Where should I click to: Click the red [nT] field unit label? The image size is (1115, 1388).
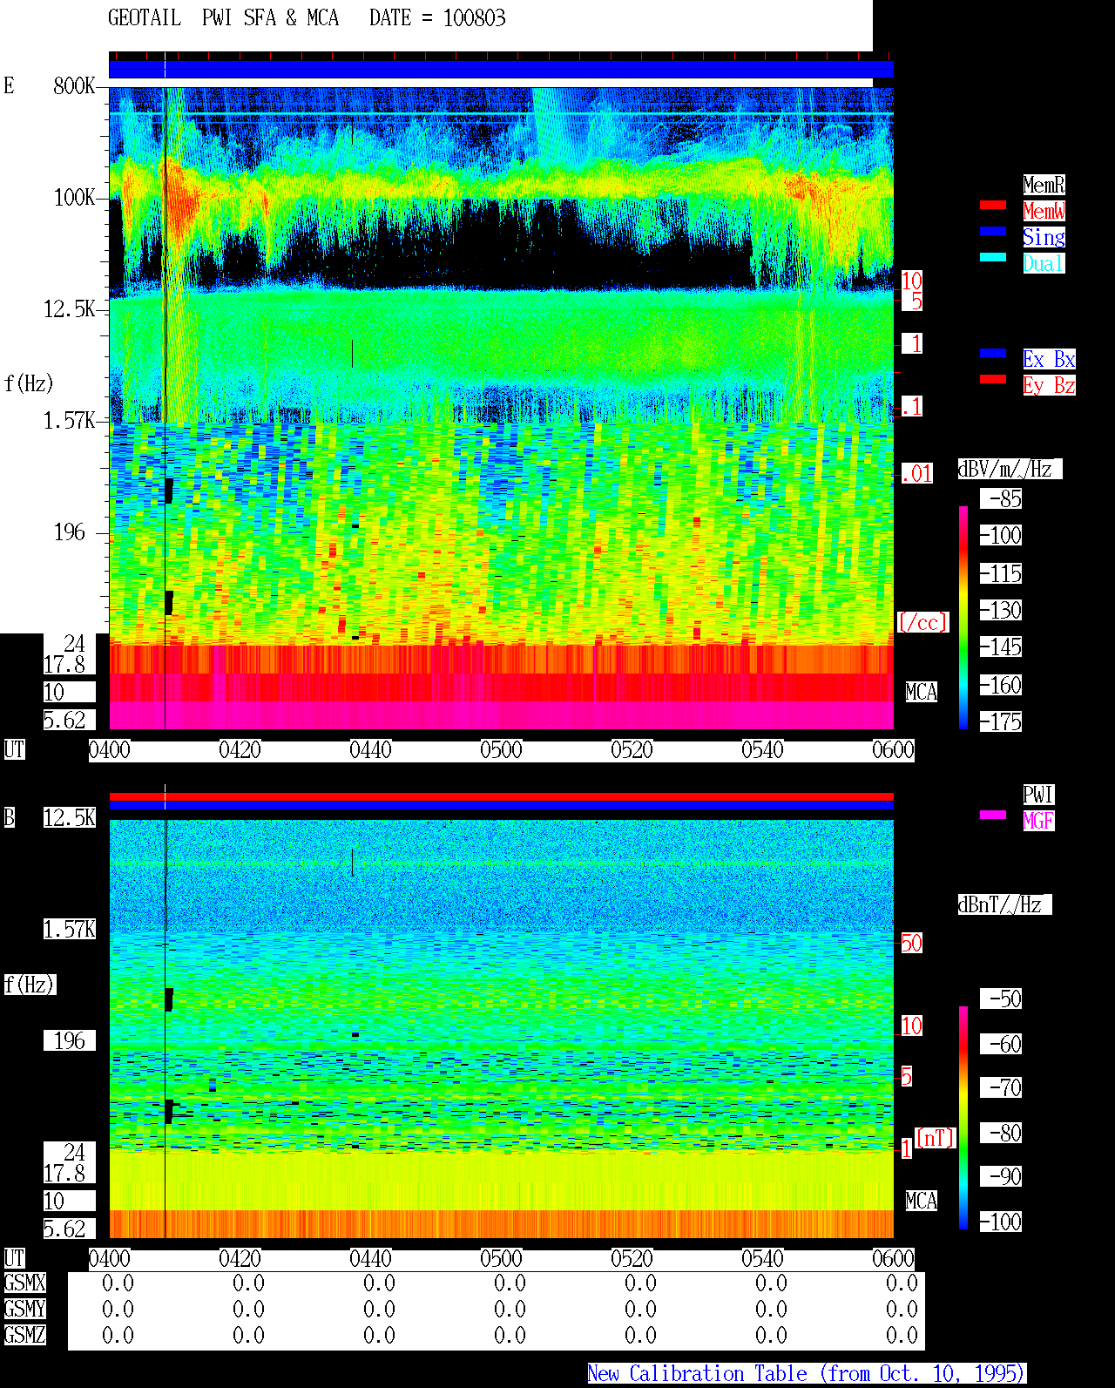coord(936,1138)
